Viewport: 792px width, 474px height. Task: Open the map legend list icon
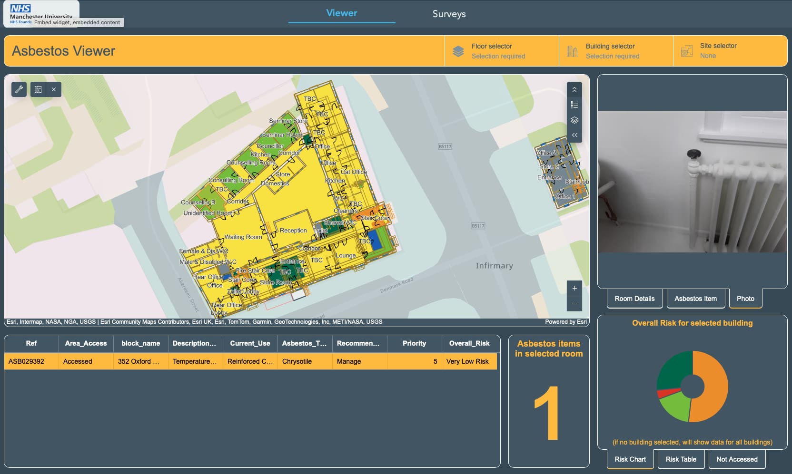[x=574, y=105]
